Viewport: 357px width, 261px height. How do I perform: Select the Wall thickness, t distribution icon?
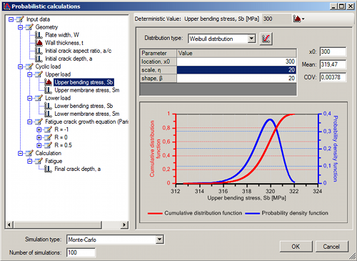coord(39,43)
